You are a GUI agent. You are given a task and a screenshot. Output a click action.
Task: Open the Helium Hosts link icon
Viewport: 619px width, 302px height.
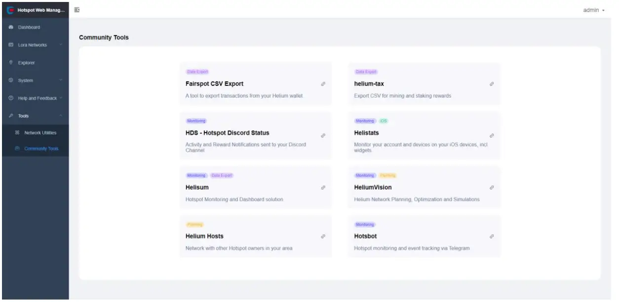pos(323,236)
